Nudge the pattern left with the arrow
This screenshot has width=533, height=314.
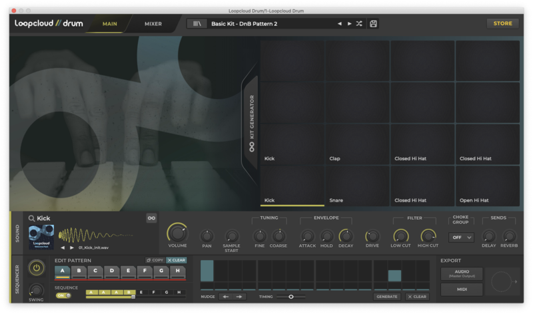click(225, 297)
